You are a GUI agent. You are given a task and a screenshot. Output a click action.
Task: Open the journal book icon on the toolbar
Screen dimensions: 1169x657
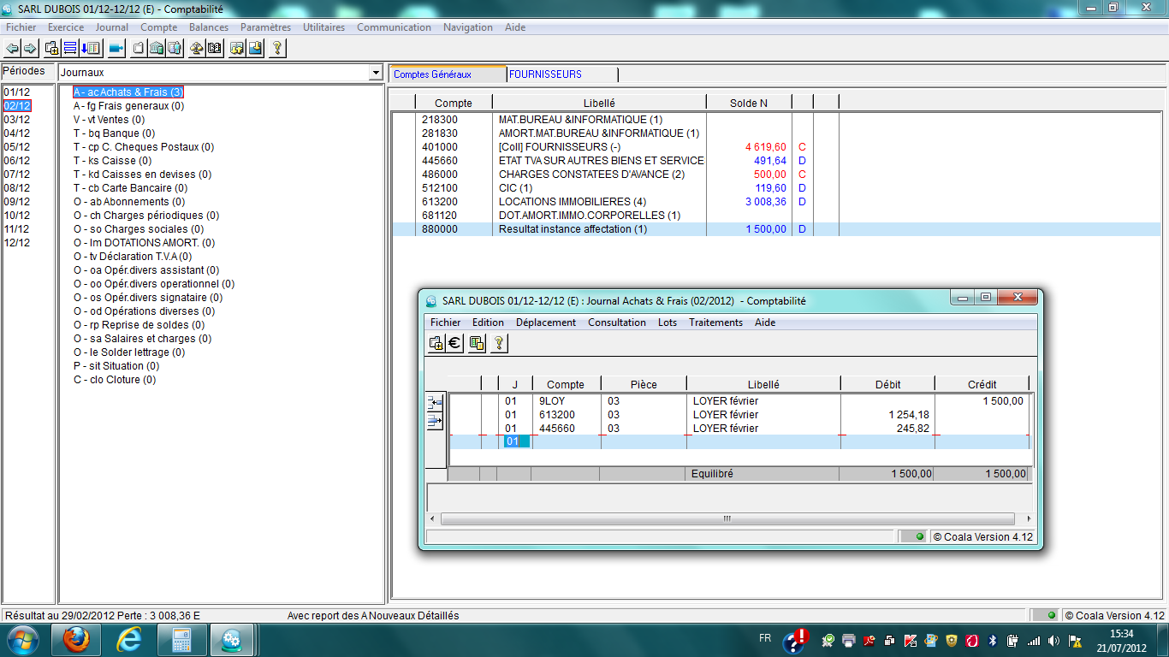click(x=215, y=48)
